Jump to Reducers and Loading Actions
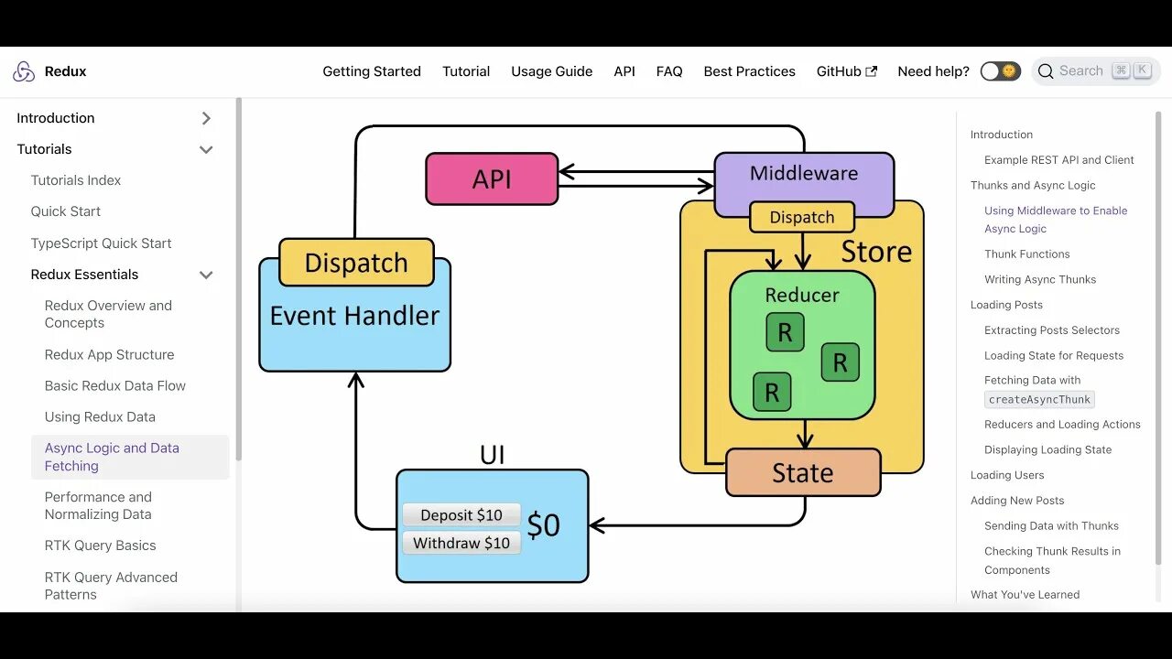 1062,425
